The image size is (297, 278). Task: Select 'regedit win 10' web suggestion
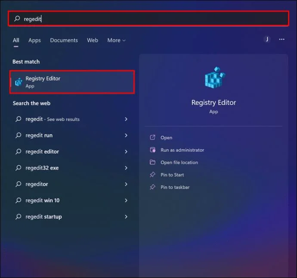72,200
